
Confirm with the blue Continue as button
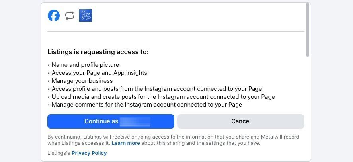click(x=111, y=121)
